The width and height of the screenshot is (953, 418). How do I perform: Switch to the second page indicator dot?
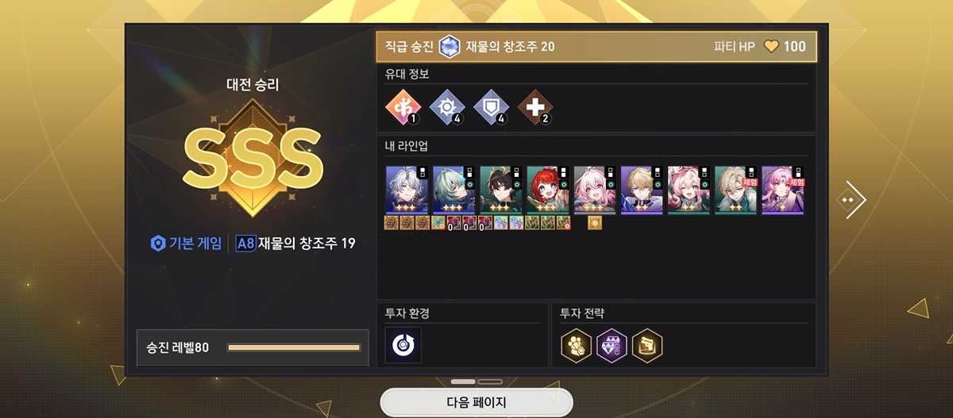(490, 382)
